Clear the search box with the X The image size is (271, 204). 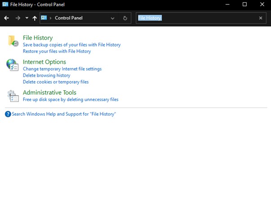[x=261, y=18]
